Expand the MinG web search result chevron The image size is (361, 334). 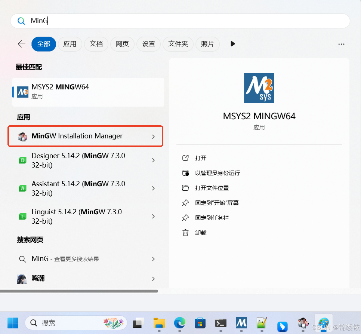153,259
